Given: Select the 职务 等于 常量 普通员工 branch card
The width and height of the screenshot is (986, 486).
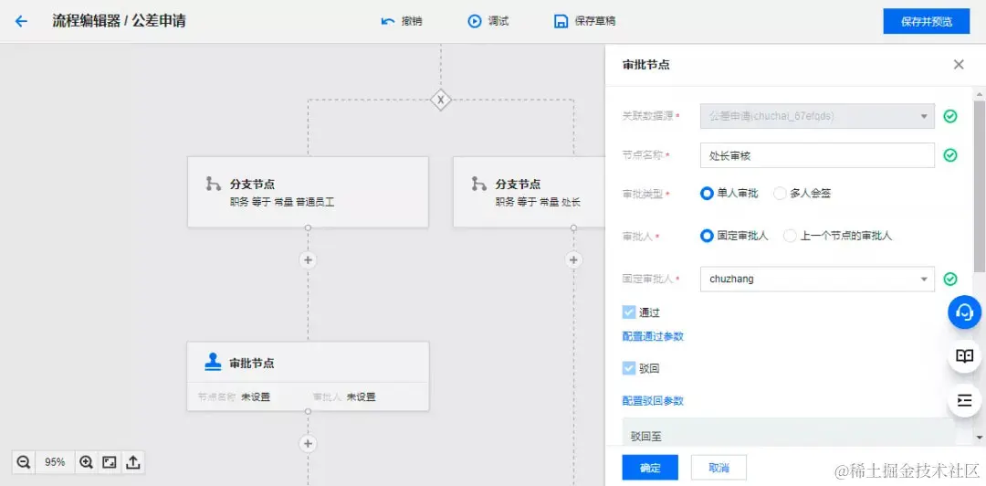Looking at the screenshot, I should (309, 192).
